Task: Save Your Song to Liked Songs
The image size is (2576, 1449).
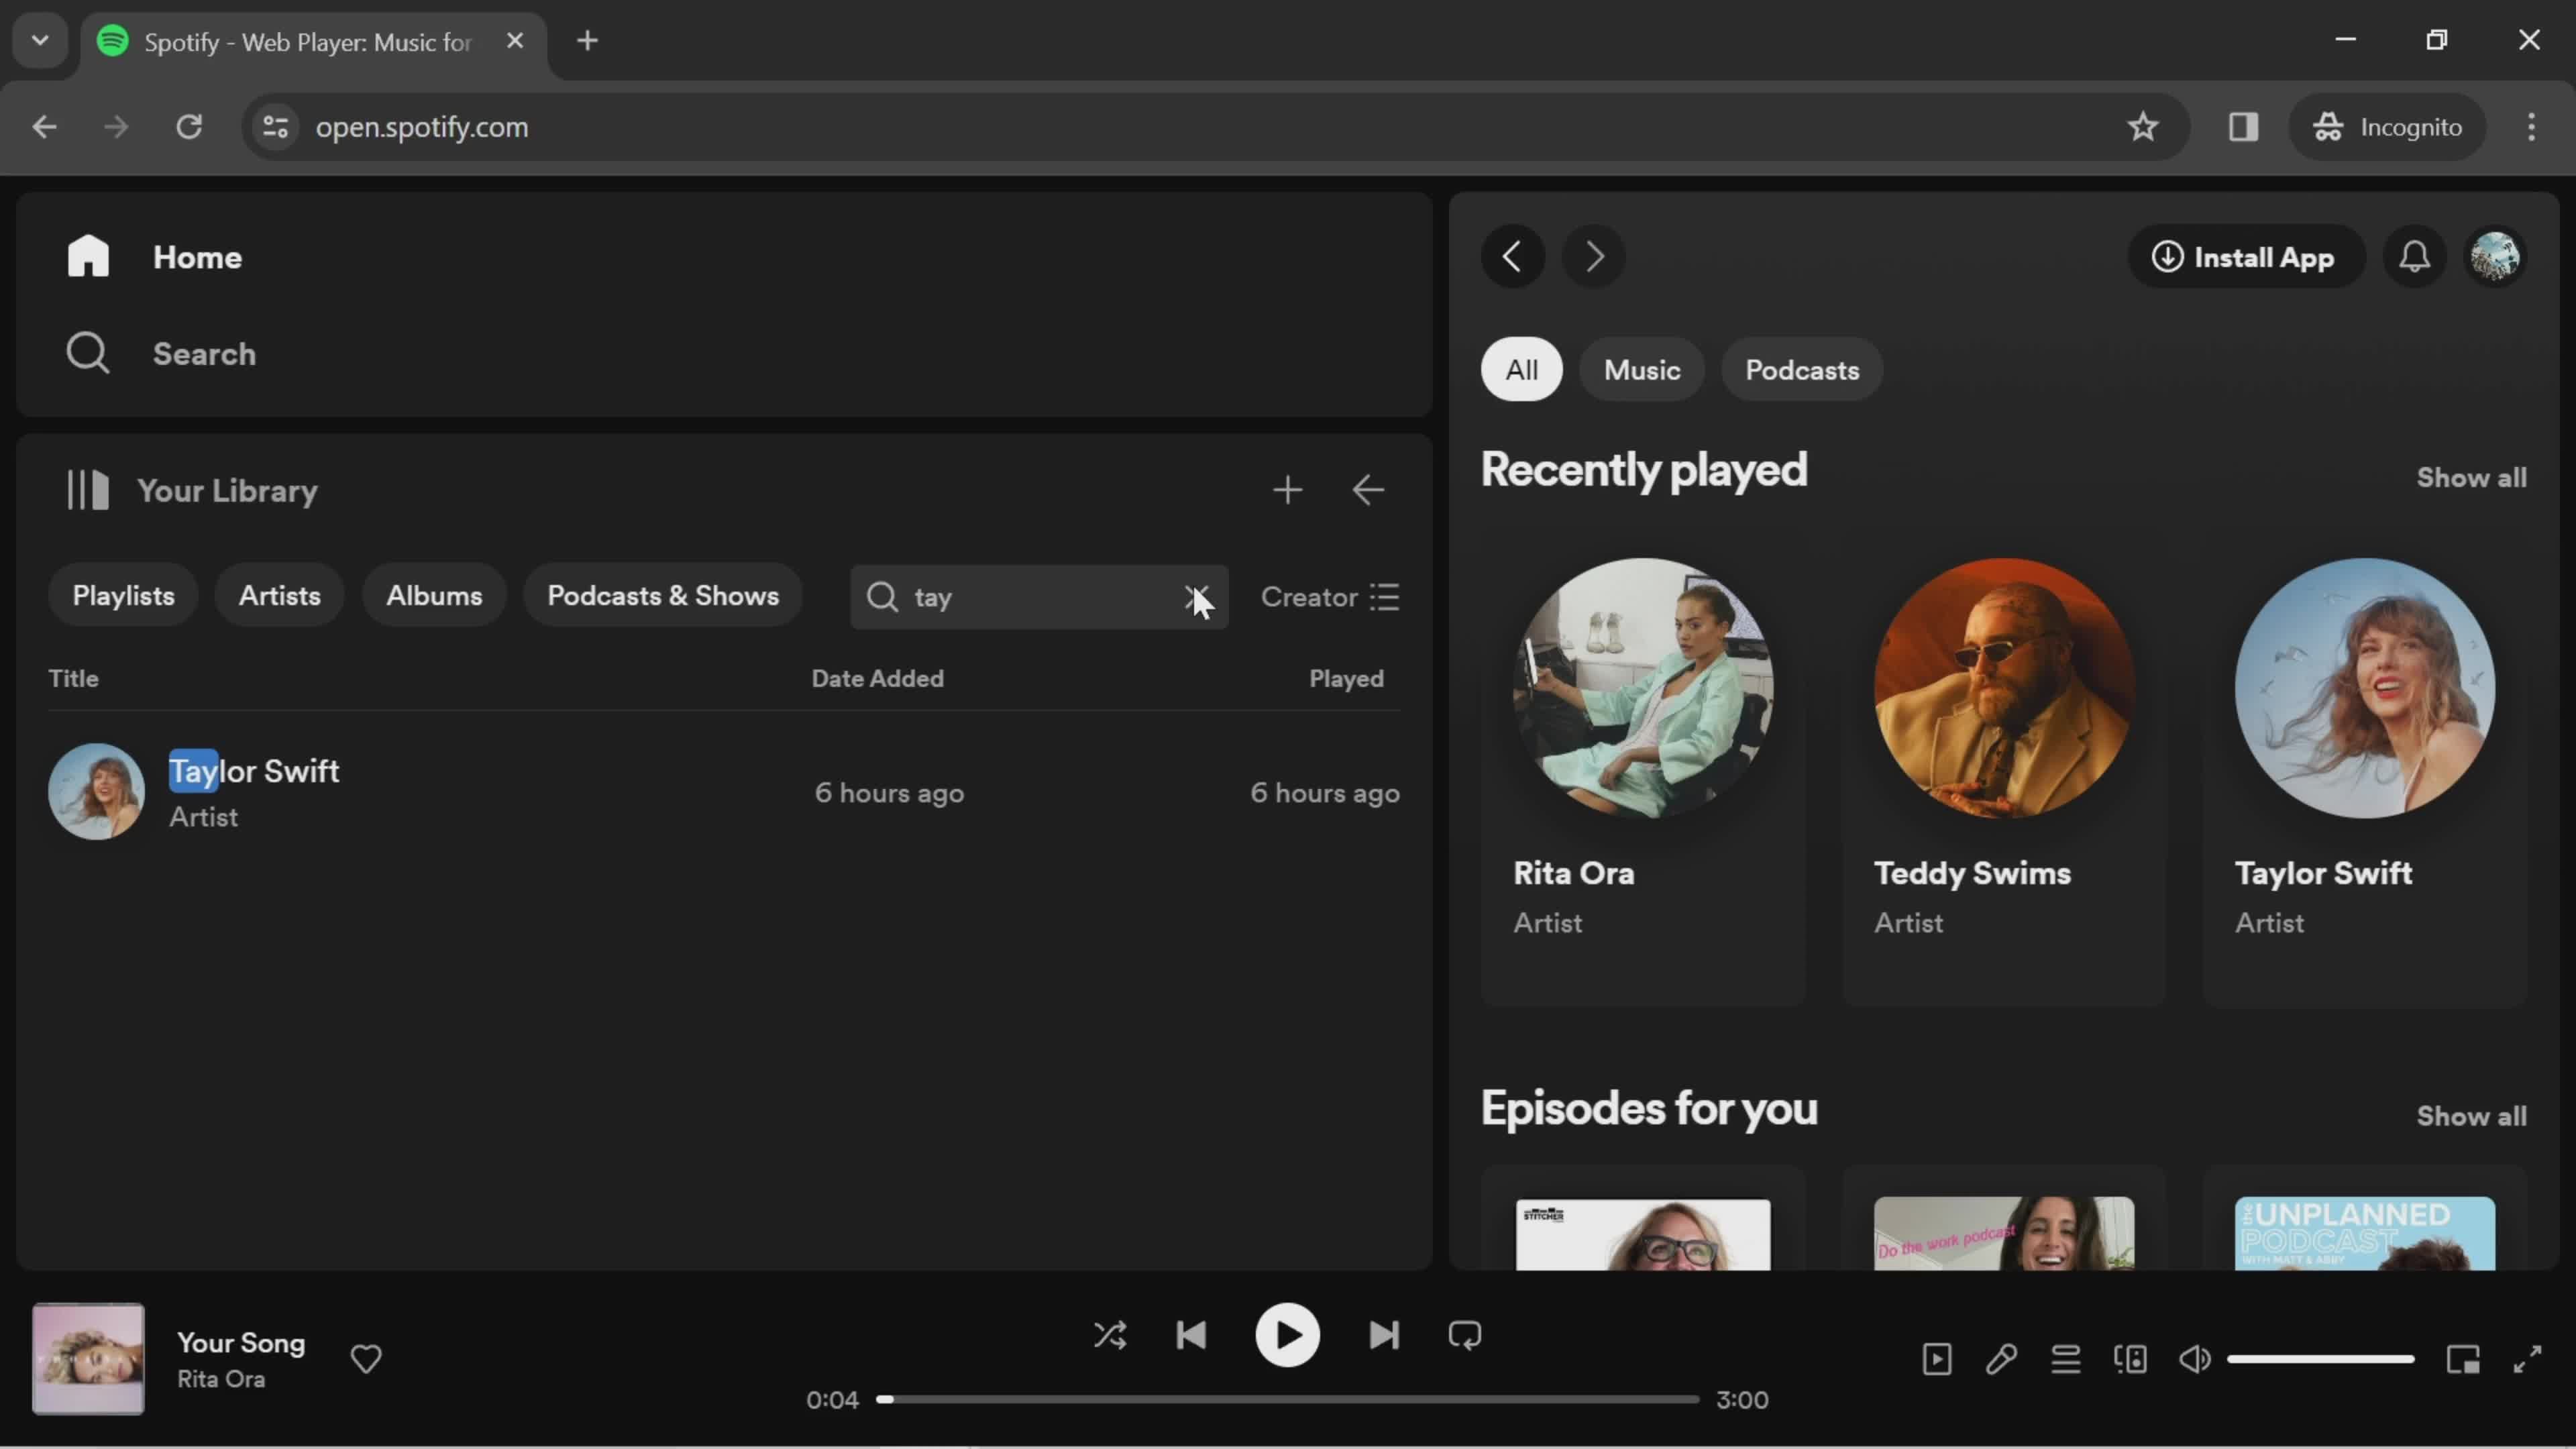Action: (366, 1359)
